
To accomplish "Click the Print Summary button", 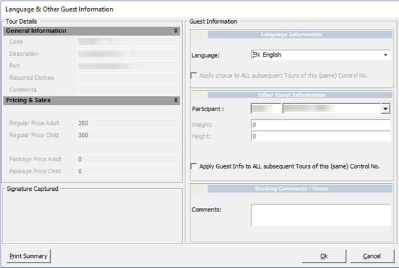I will (x=28, y=256).
